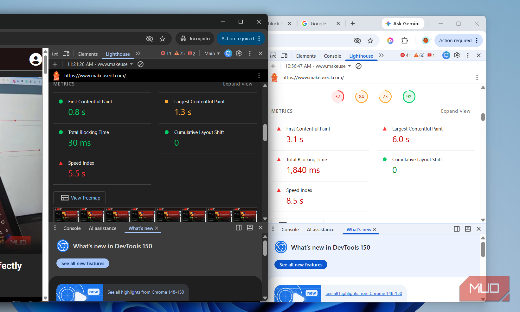The image size is (520, 312).
Task: Open 10:56:47 AM report dropdown
Action: coord(318,66)
